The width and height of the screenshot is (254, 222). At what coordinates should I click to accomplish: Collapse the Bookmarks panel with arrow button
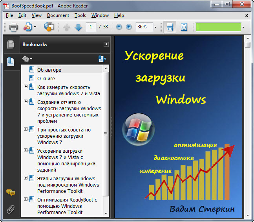click(x=106, y=44)
